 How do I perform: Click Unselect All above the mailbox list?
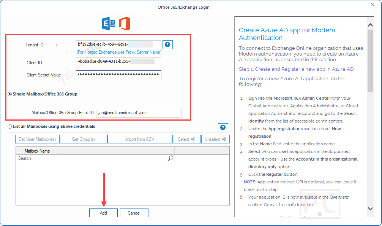[x=215, y=139]
